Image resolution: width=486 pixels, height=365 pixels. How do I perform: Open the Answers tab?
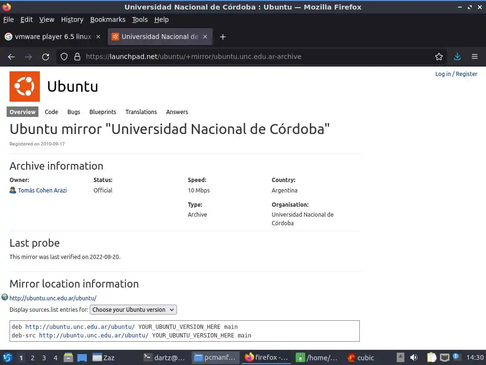[x=177, y=112]
